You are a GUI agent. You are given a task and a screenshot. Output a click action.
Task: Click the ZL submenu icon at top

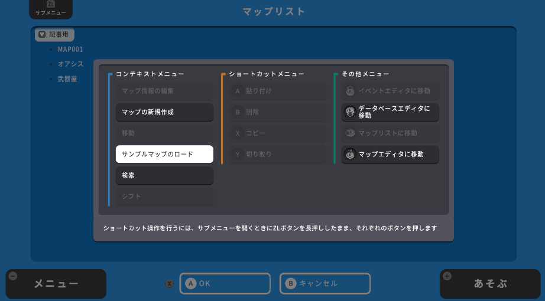50,5
